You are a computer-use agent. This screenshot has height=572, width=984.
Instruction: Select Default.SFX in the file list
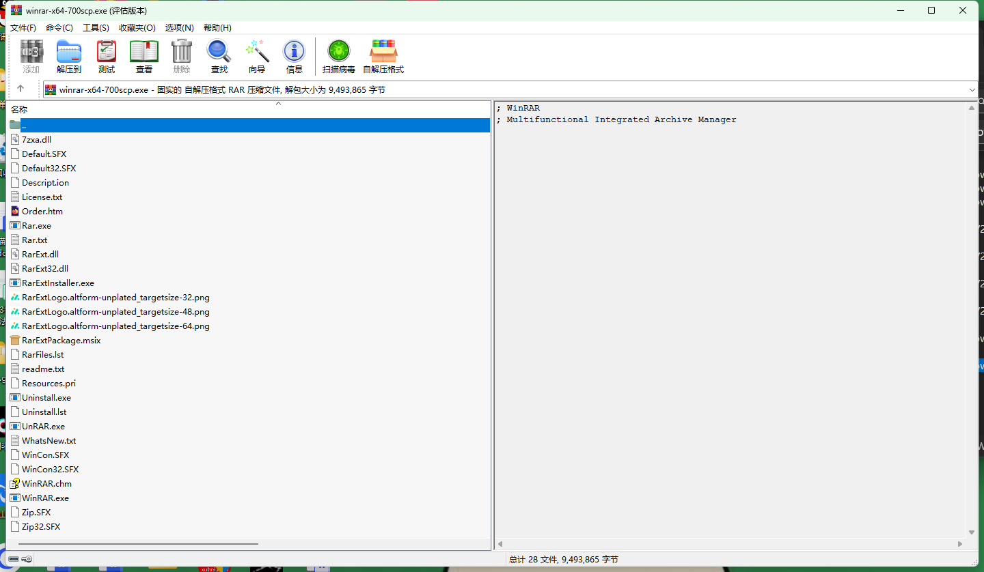44,154
